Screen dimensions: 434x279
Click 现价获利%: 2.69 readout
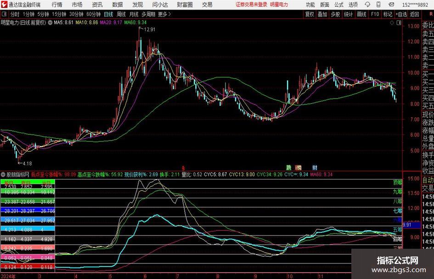click(x=141, y=175)
